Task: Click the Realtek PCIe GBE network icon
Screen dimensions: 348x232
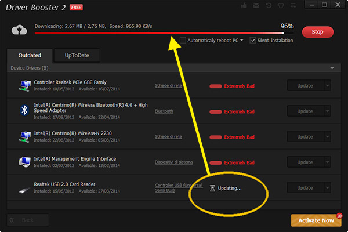Action: (x=24, y=86)
